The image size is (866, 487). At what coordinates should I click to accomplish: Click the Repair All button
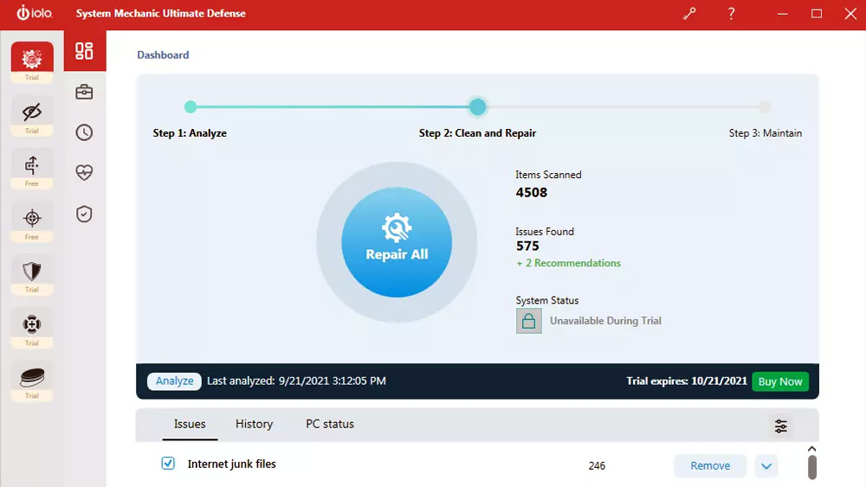click(397, 242)
